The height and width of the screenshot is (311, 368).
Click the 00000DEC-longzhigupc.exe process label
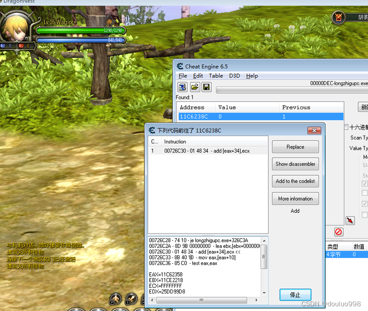[x=339, y=83]
